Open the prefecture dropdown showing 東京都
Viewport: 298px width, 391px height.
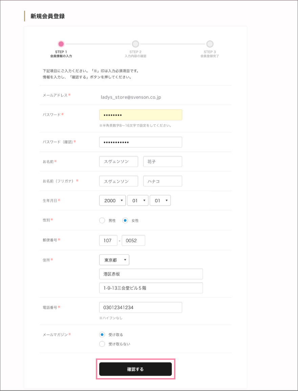pos(114,260)
